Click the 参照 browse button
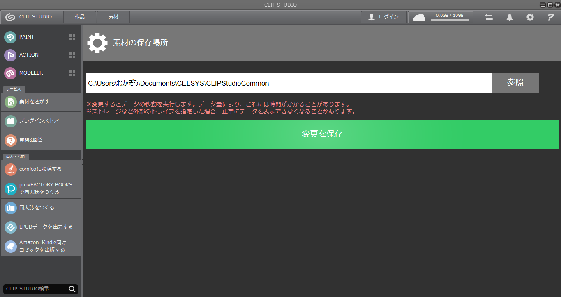 pyautogui.click(x=515, y=83)
